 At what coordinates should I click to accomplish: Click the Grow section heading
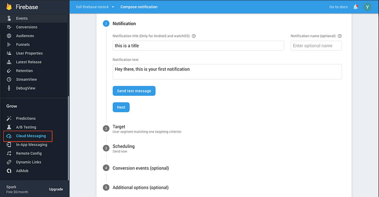pos(11,106)
